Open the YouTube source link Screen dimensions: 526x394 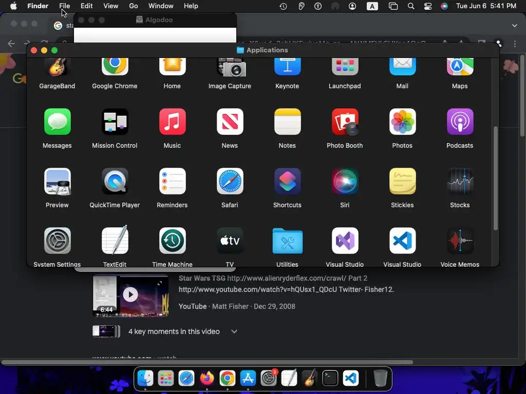(x=193, y=306)
